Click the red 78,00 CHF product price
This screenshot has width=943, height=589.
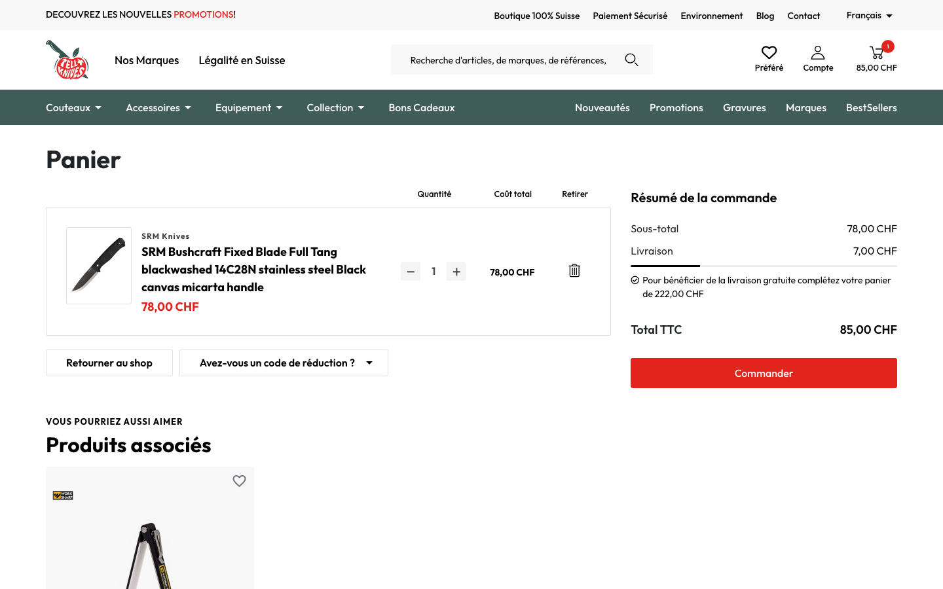(x=170, y=306)
